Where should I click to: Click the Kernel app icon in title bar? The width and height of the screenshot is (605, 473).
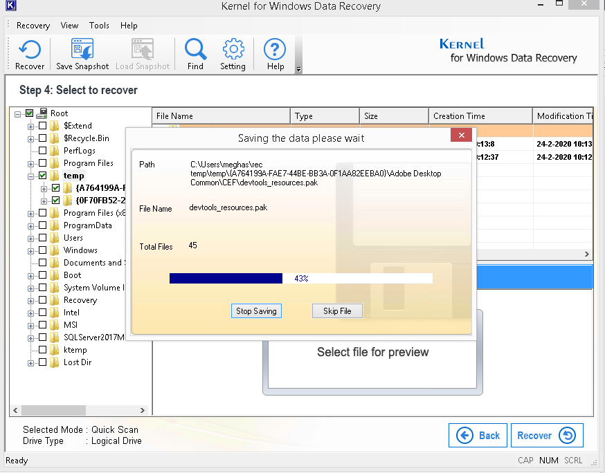pyautogui.click(x=11, y=6)
